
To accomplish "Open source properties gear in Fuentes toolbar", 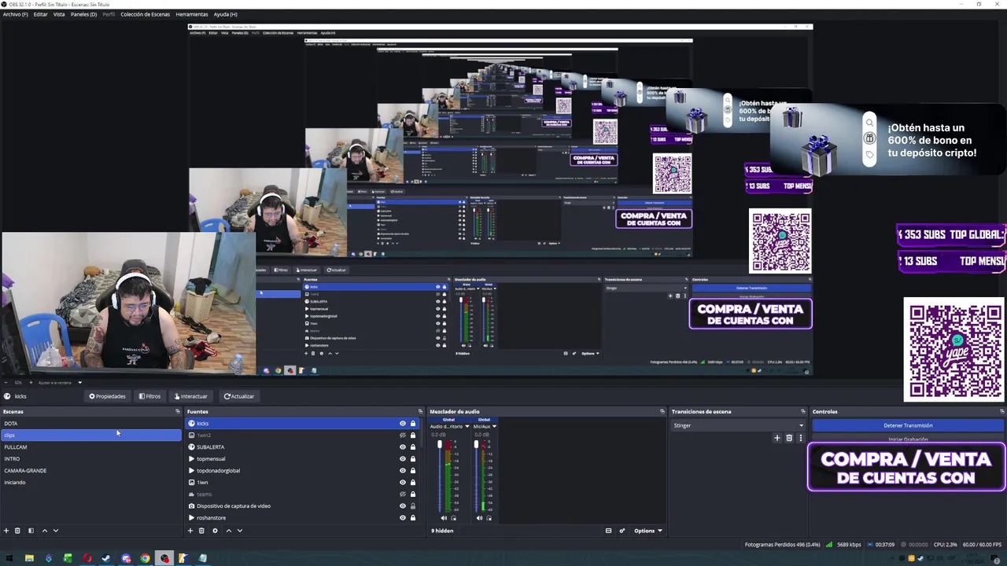I will (x=215, y=531).
